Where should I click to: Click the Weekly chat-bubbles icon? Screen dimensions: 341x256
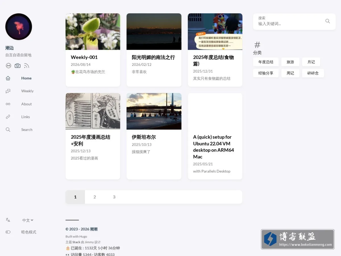(8, 91)
